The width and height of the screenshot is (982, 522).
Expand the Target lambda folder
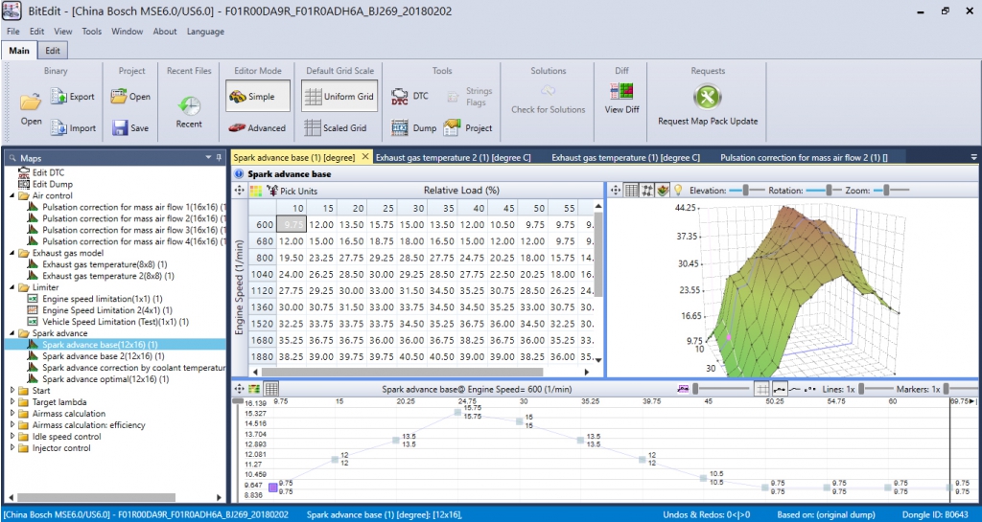coord(13,402)
